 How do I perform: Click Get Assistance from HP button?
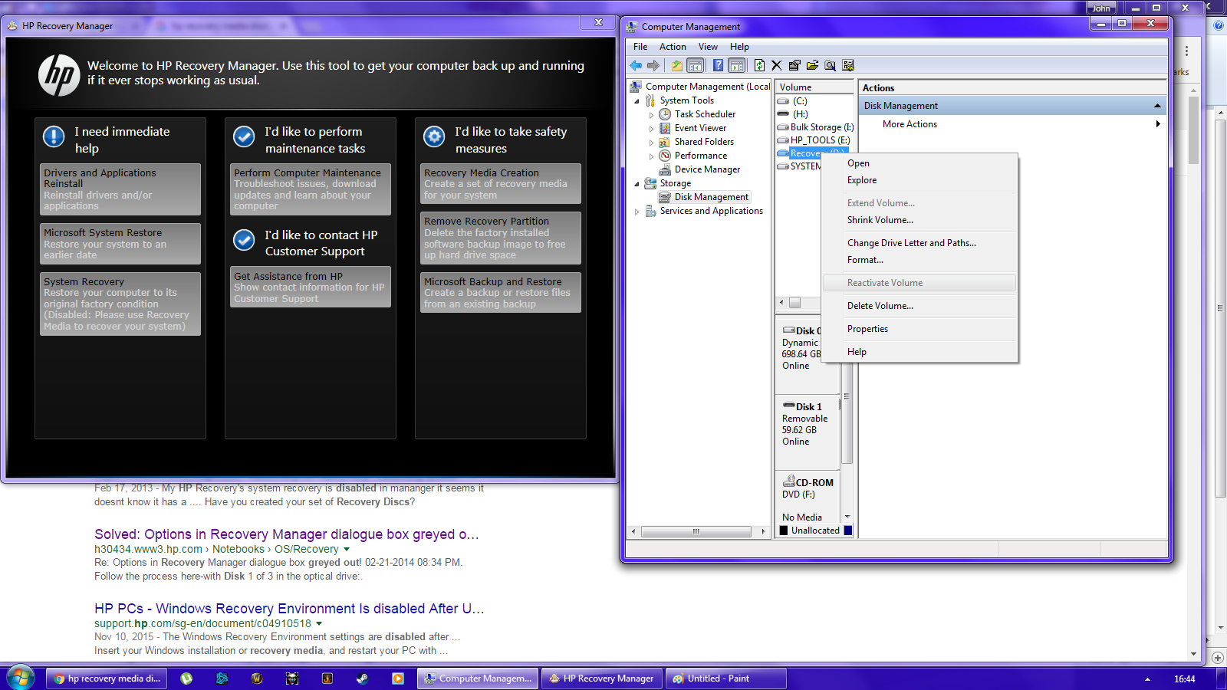(311, 287)
